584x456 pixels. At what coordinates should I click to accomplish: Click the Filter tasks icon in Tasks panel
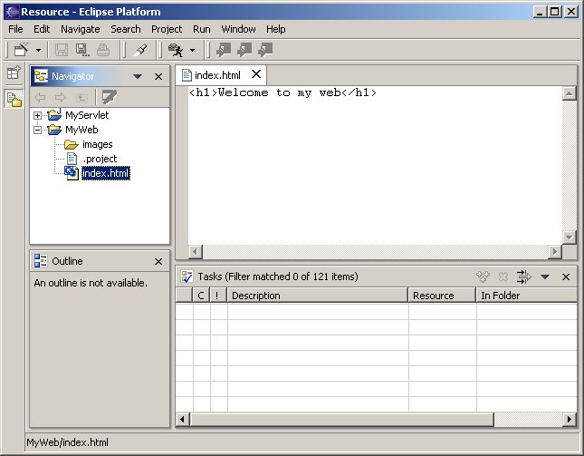click(523, 277)
